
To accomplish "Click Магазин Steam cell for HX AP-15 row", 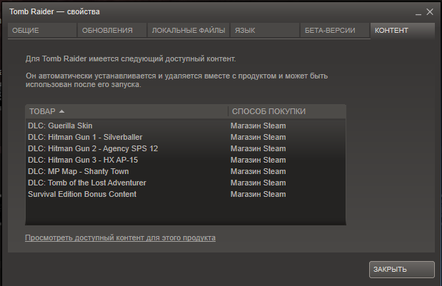I will 258,160.
